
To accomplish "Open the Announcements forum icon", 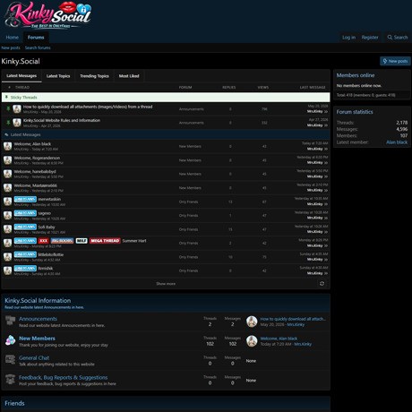I will point(10,321).
